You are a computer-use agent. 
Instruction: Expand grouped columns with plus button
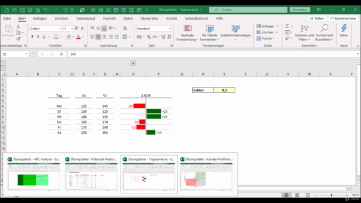tap(133, 63)
